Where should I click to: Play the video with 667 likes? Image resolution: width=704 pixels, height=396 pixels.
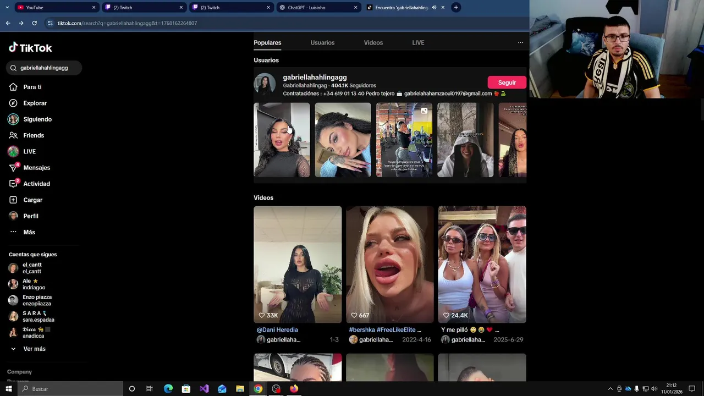[390, 265]
